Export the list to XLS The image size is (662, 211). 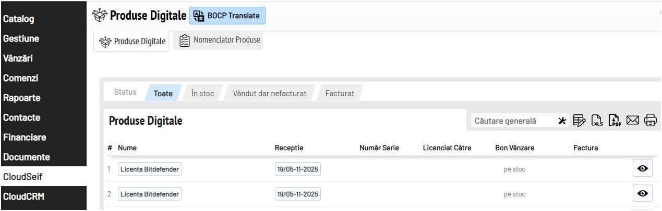pos(597,121)
